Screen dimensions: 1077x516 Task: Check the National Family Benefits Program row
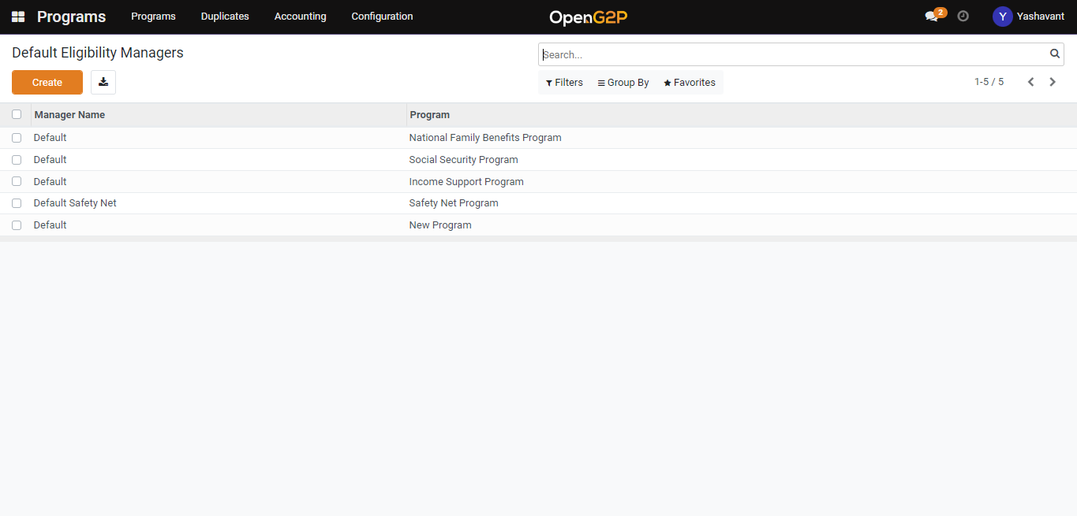[x=17, y=138]
